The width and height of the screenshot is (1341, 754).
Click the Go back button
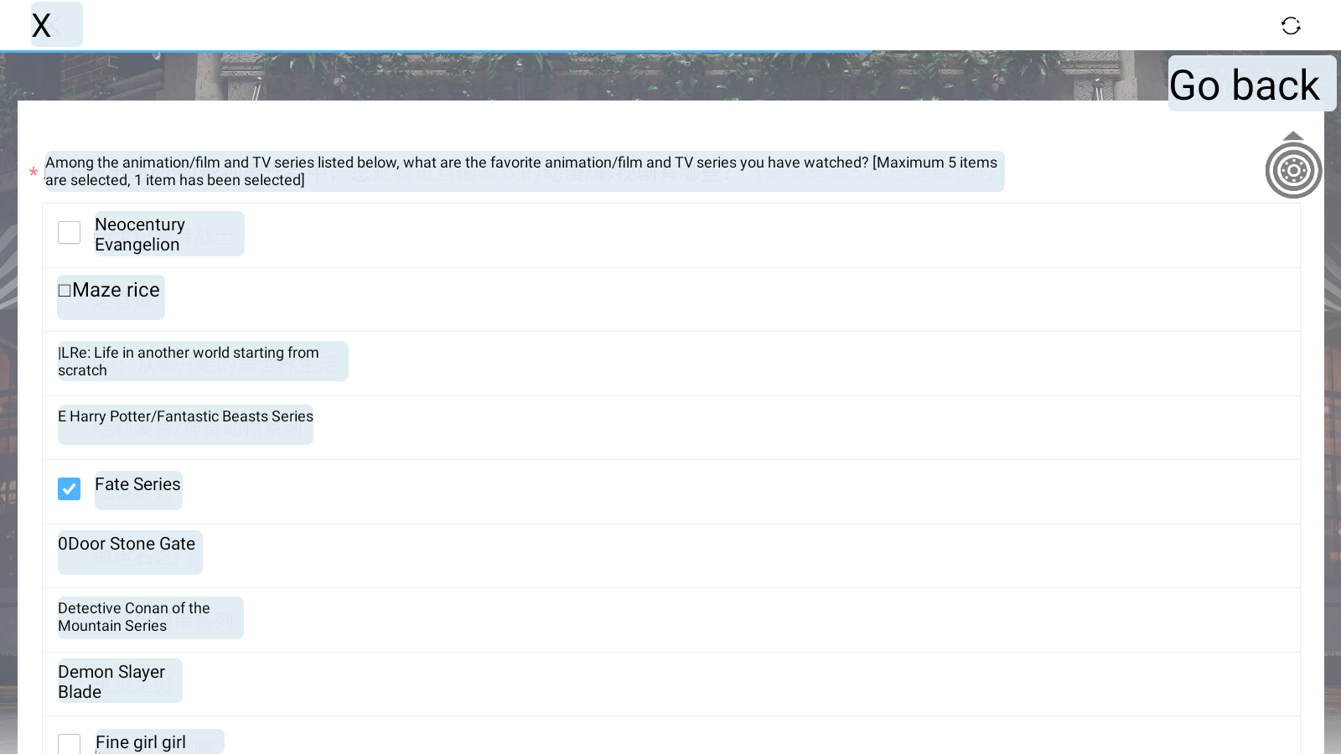[1252, 84]
